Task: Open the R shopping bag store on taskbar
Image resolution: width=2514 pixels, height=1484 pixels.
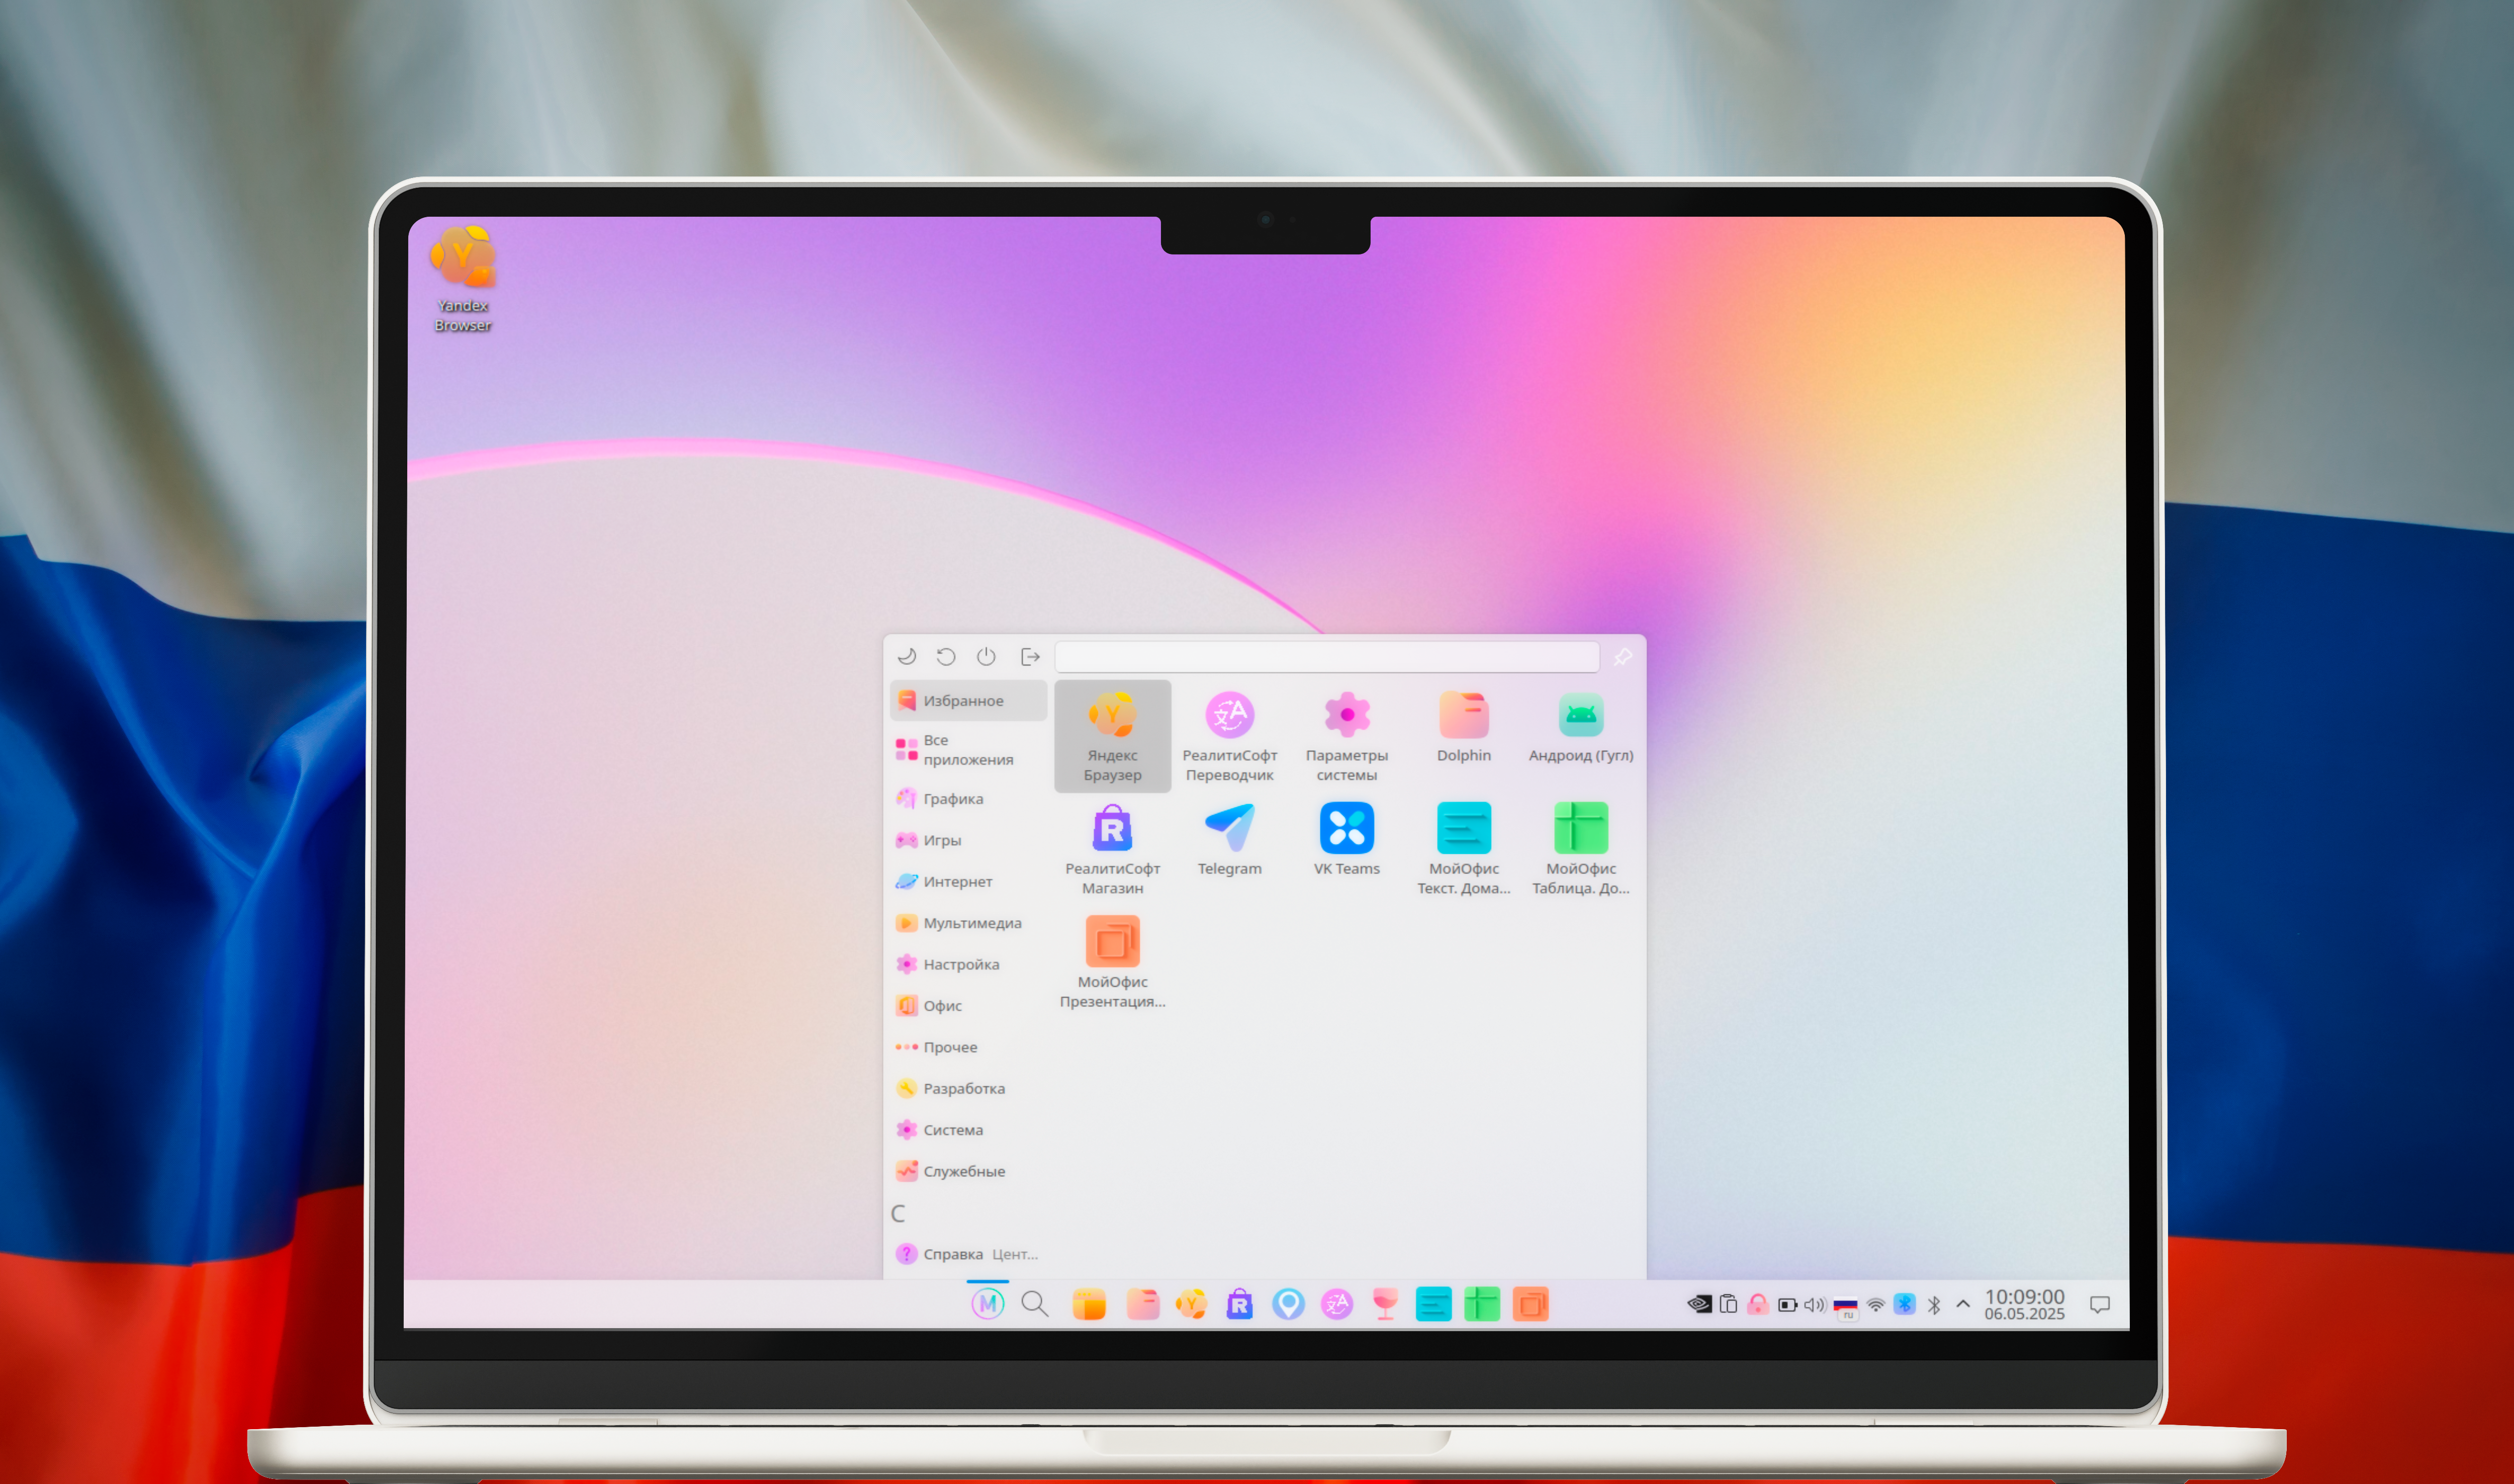Action: [x=1239, y=1304]
